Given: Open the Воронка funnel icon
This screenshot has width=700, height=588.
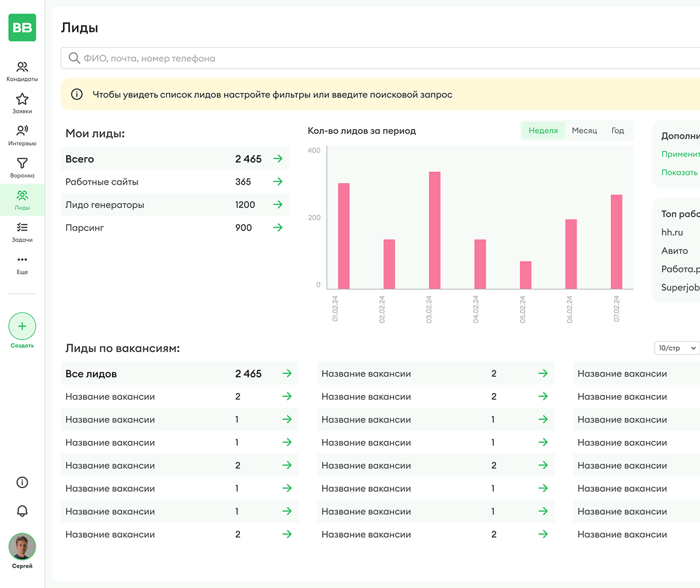Looking at the screenshot, I should [22, 163].
